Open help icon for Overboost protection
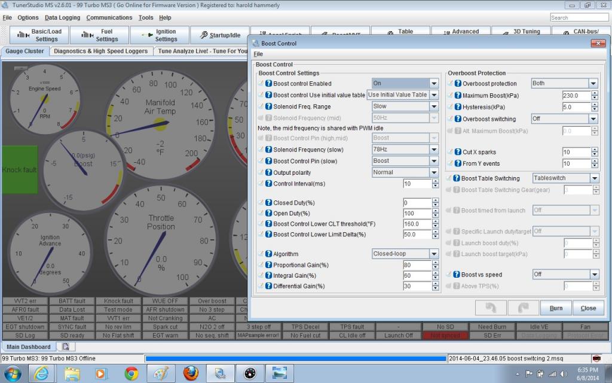 [458, 84]
